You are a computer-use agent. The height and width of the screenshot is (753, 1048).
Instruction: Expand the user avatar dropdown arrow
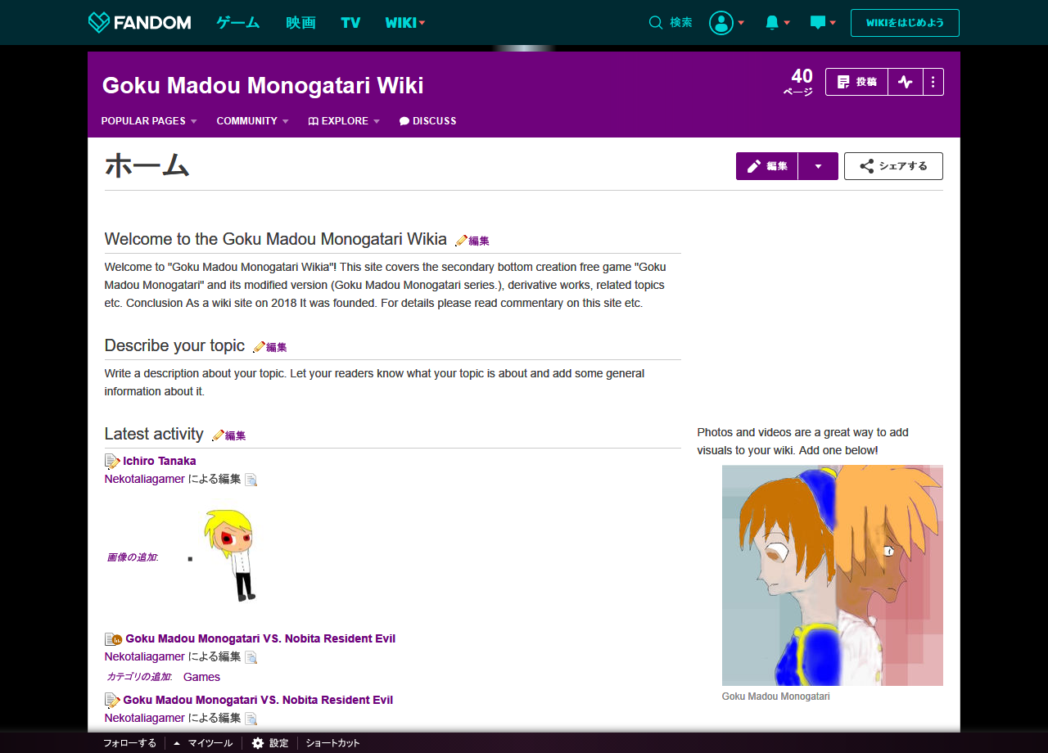(x=741, y=23)
